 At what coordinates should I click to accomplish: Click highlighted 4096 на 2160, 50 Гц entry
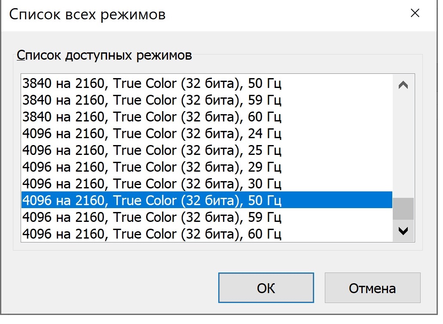pos(151,200)
